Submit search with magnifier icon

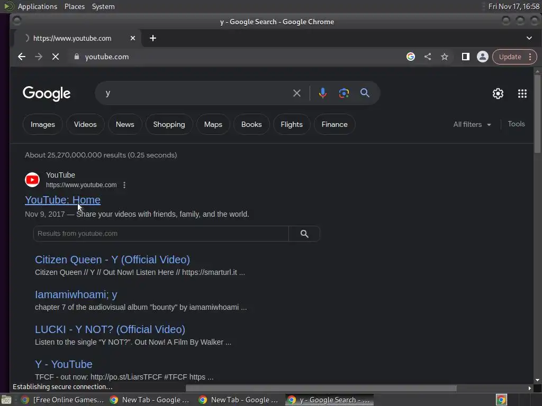click(x=365, y=93)
